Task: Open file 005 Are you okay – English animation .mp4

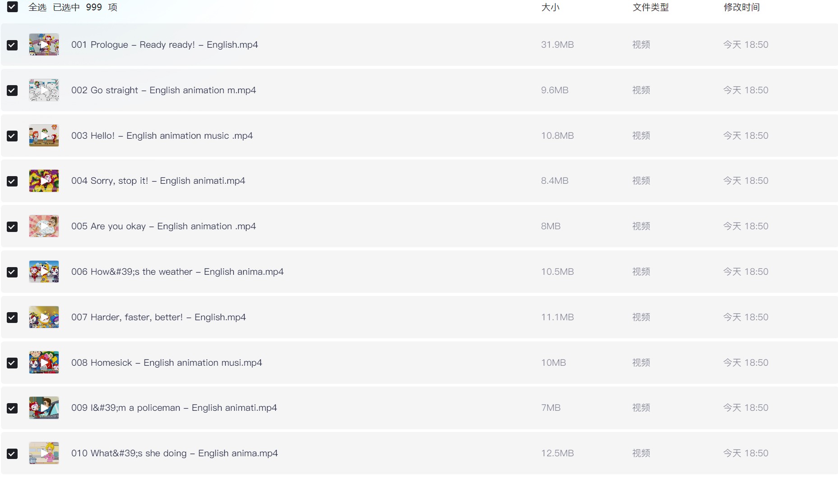Action: coord(163,226)
